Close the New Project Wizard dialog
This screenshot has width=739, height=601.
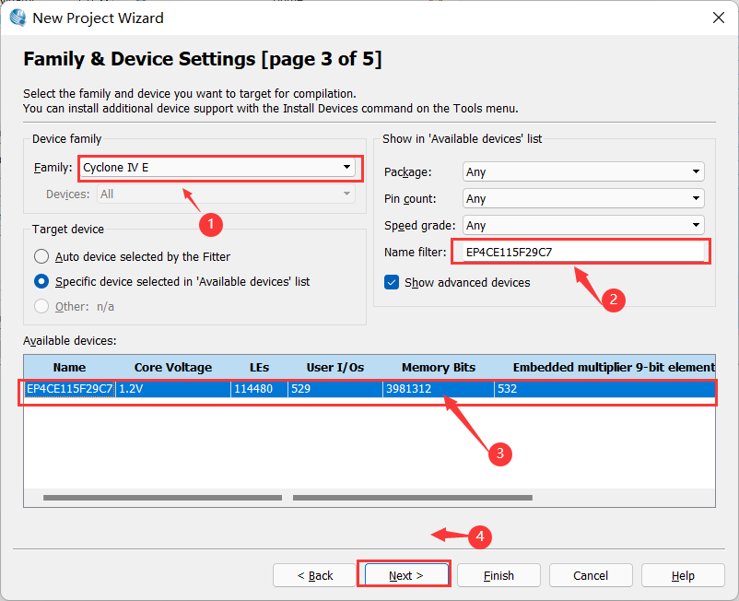point(718,18)
